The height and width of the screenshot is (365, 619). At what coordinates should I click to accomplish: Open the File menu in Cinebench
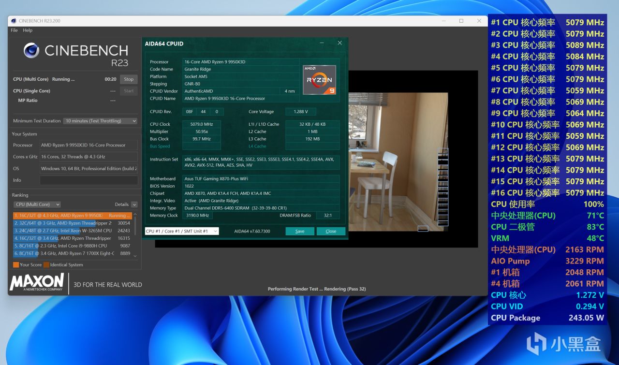point(15,30)
